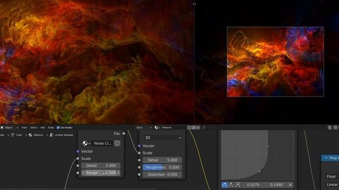Viewport: 339px width, 190px height.
Task: Toggle the fake user shield on Noise Cr group
Action: tap(117, 143)
